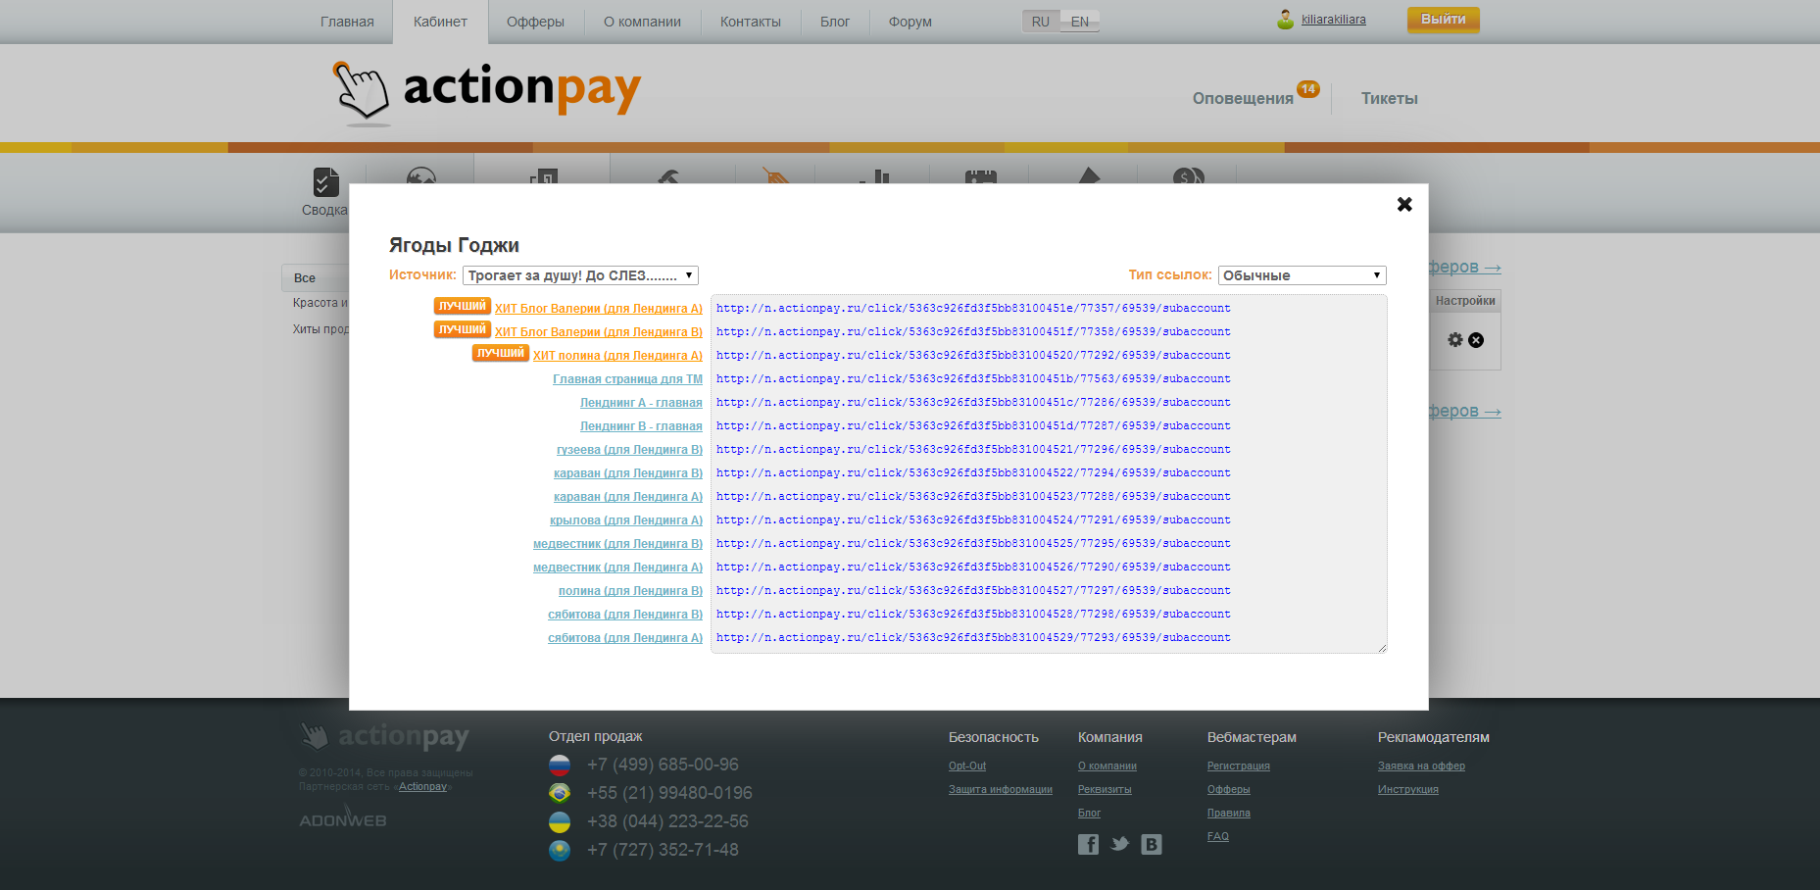The image size is (1820, 890).
Task: Open ХИТ Блог Валерии (для Лендинга А) link
Action: [x=599, y=309]
